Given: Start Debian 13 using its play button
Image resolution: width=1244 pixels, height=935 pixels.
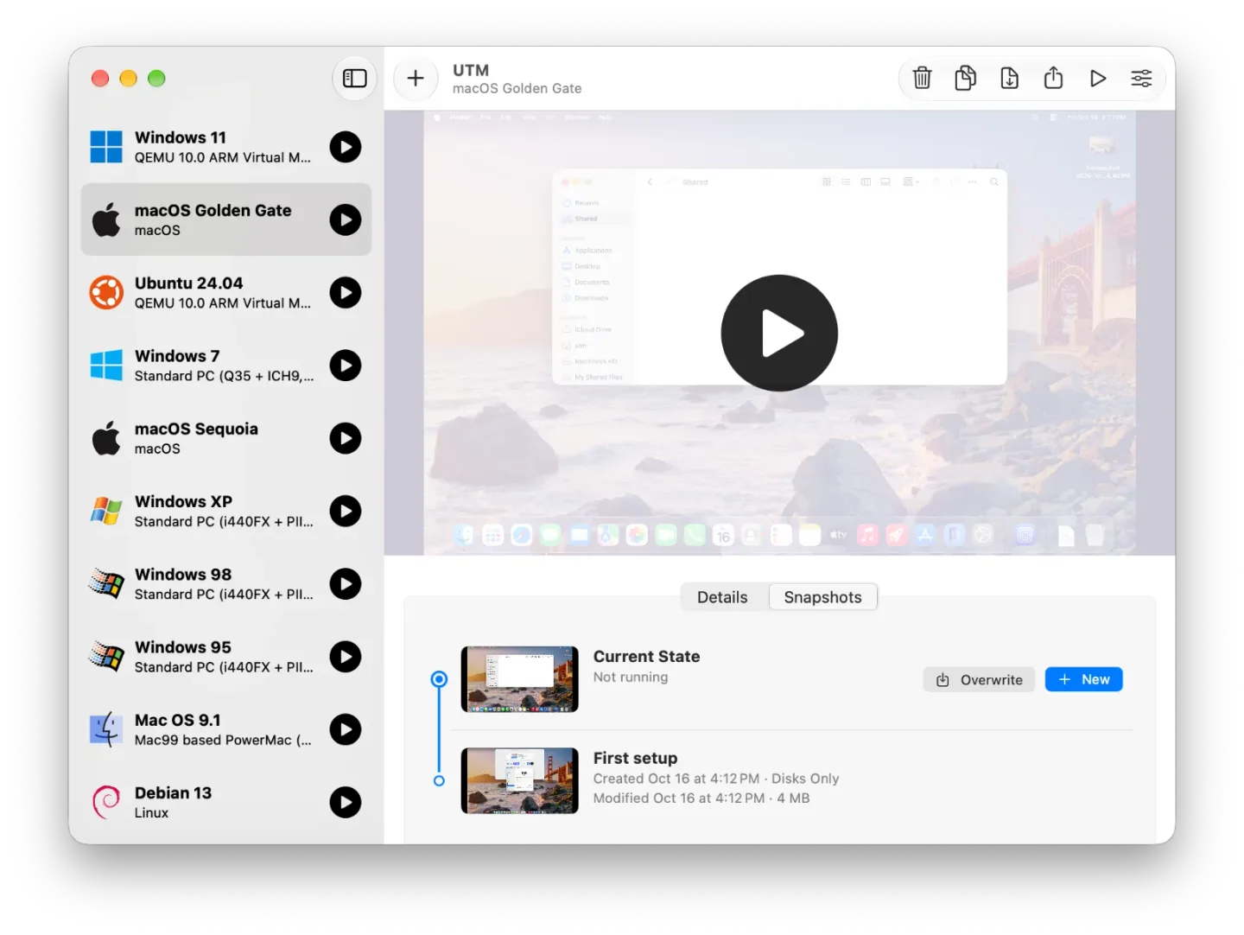Looking at the screenshot, I should click(x=346, y=802).
